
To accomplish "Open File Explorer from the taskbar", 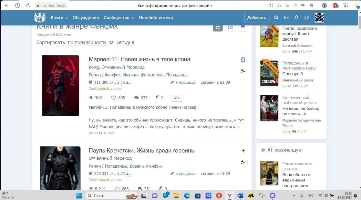I will pyautogui.click(x=176, y=196).
